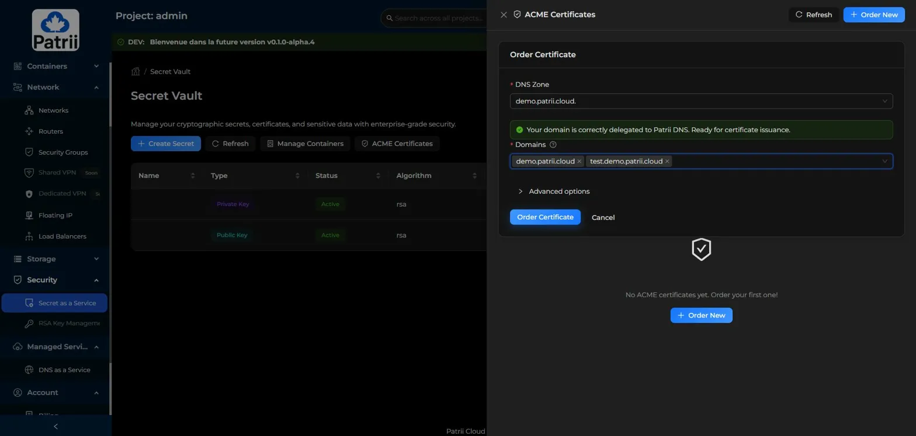The width and height of the screenshot is (916, 436).
Task: Close the ACME Certificates panel
Action: click(504, 15)
